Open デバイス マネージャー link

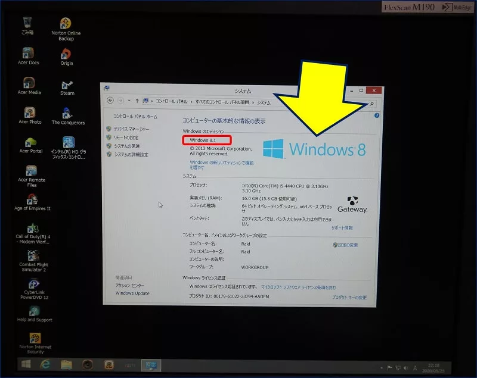[131, 129]
